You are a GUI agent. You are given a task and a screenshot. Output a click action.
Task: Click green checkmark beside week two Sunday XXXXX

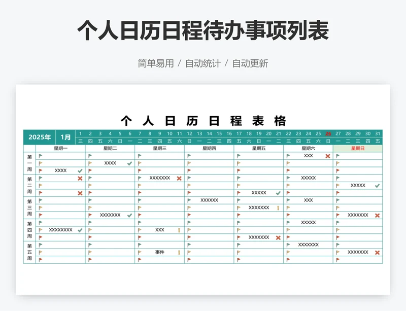377,186
